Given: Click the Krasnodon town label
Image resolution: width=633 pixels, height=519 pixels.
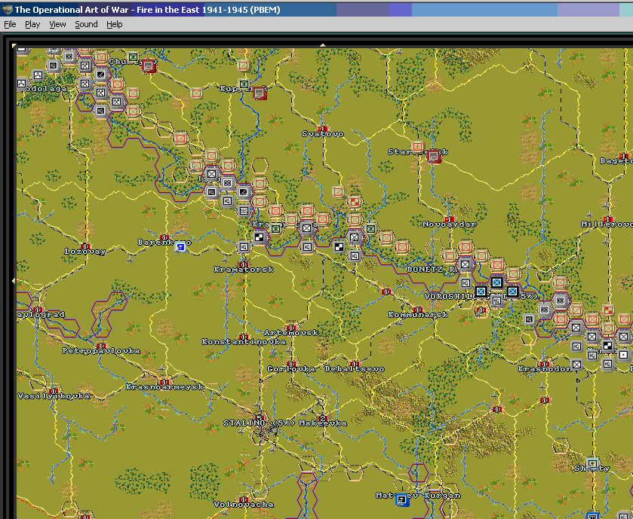Looking at the screenshot, I should point(545,368).
